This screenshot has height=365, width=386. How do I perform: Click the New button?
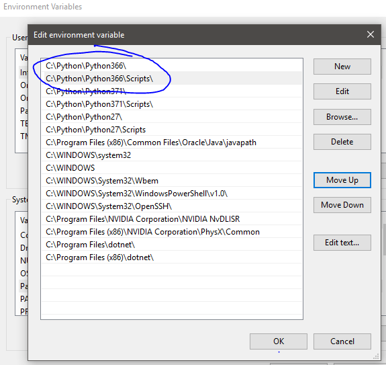point(342,67)
